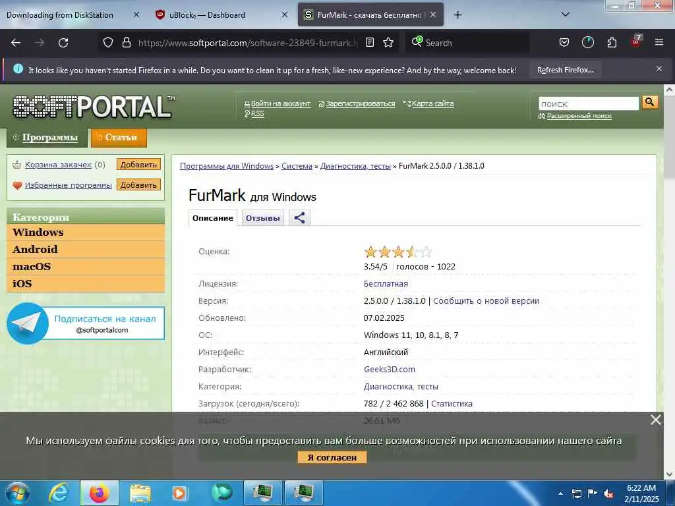Screen dimensions: 675x506
Task: Go back with the browser back arrow
Action: [16, 43]
